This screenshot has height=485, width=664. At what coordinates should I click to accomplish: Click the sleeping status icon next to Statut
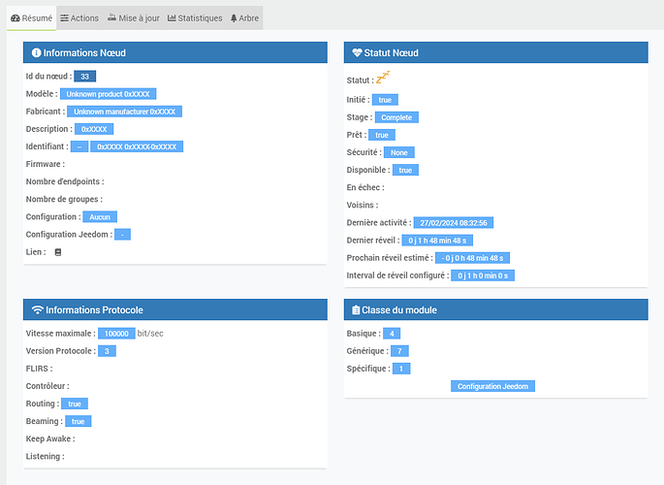[x=382, y=78]
